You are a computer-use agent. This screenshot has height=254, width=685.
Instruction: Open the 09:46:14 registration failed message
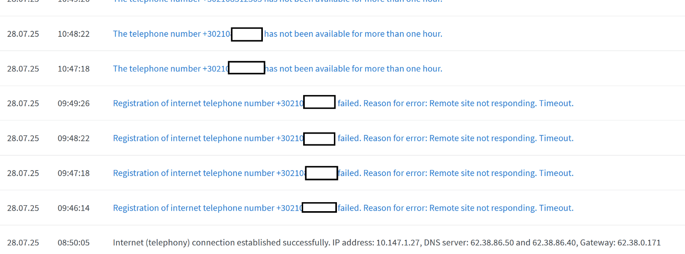pyautogui.click(x=343, y=208)
